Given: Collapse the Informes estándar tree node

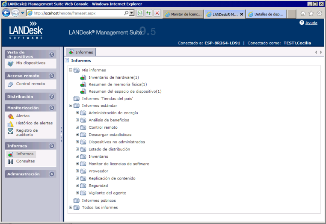Looking at the screenshot, I should tap(71, 106).
